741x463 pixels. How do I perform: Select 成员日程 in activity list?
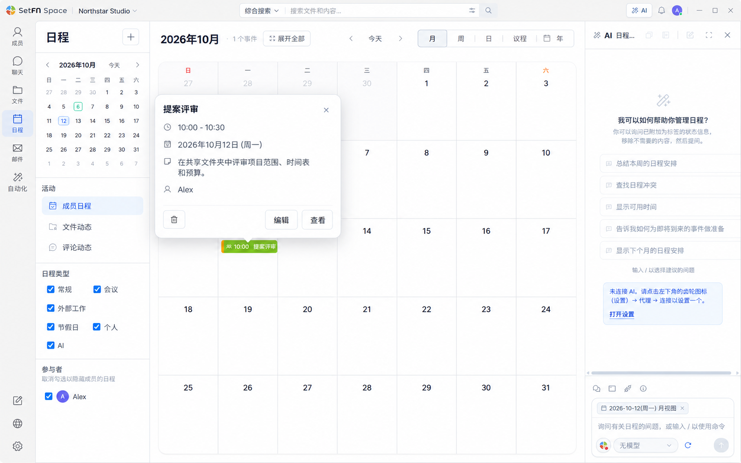93,206
